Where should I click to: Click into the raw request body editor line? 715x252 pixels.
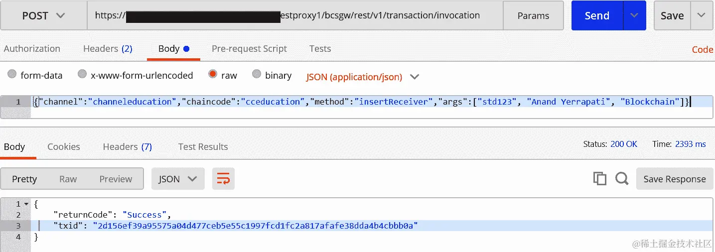(371, 102)
